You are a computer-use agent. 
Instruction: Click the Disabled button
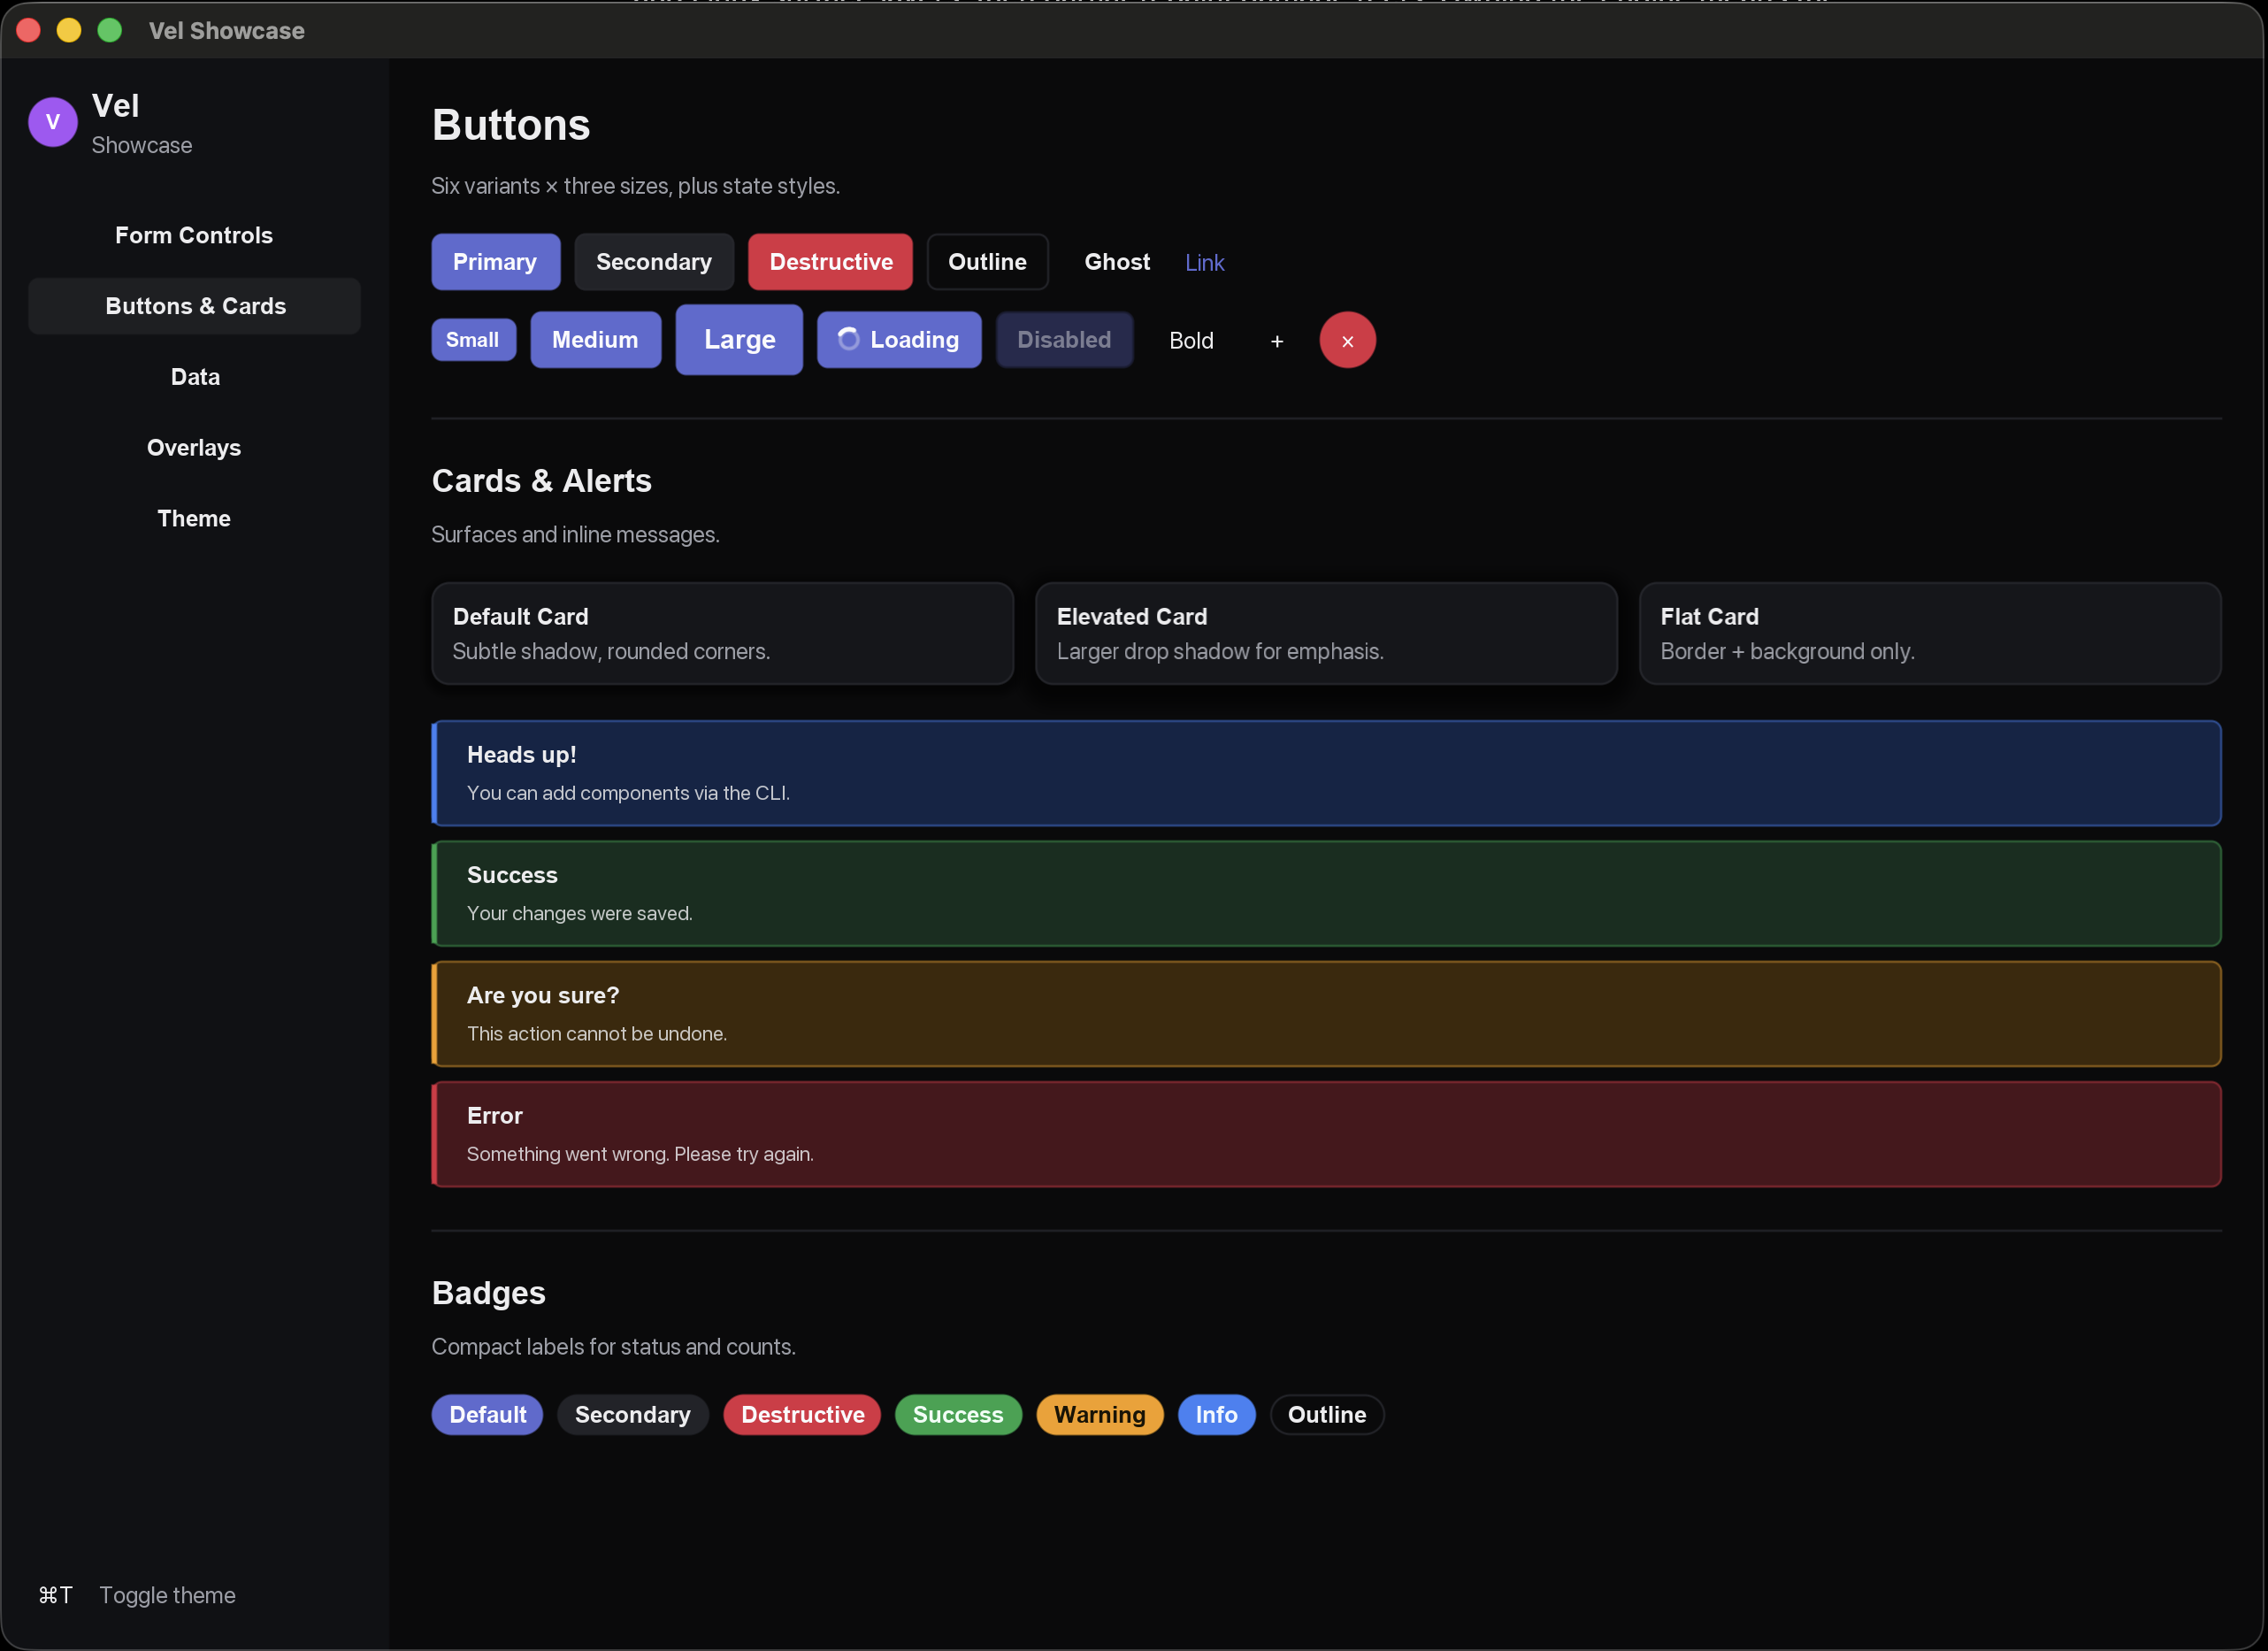(1064, 340)
